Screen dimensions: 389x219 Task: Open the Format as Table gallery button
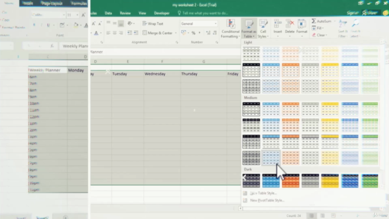pyautogui.click(x=249, y=28)
